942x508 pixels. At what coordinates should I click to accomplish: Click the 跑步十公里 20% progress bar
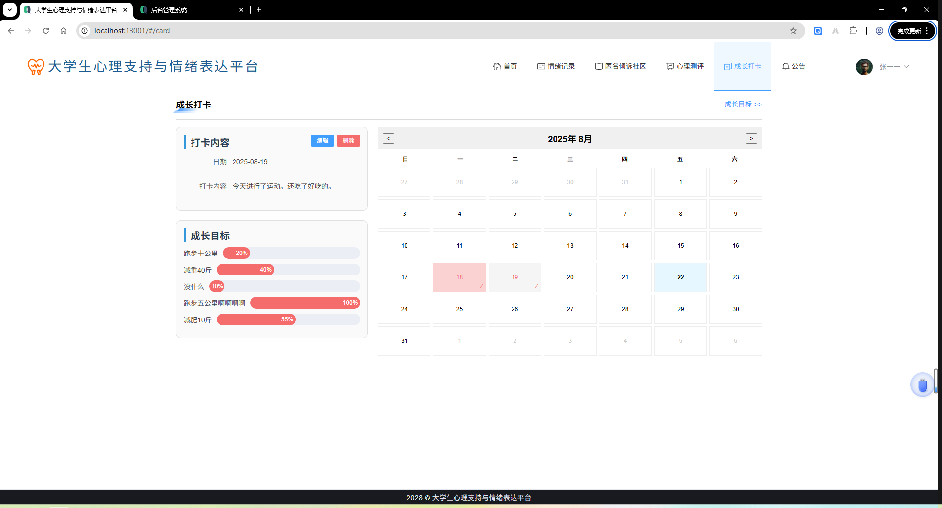point(291,253)
